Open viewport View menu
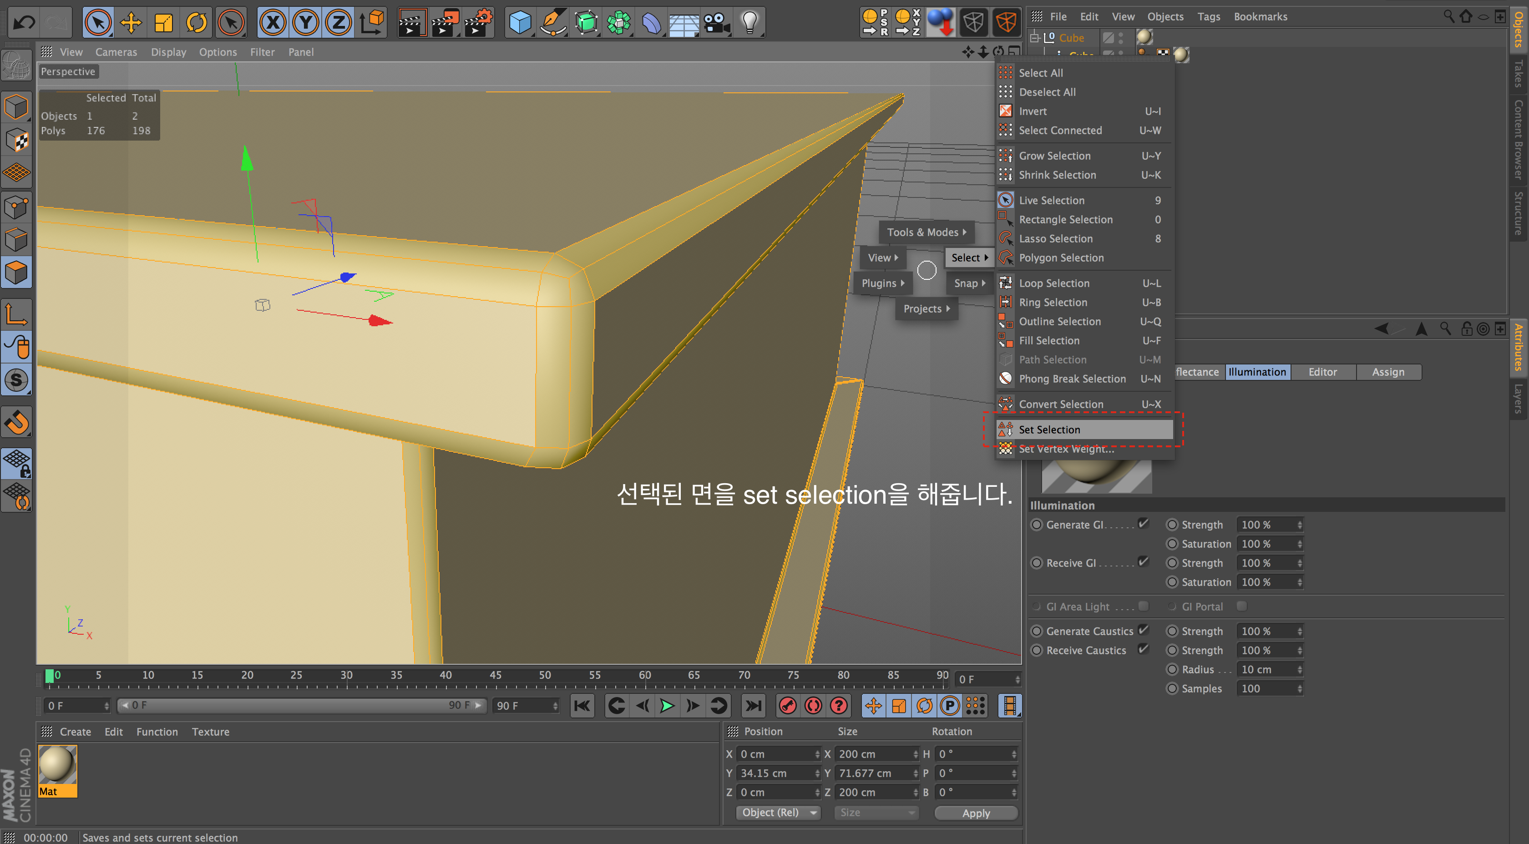 coord(71,52)
